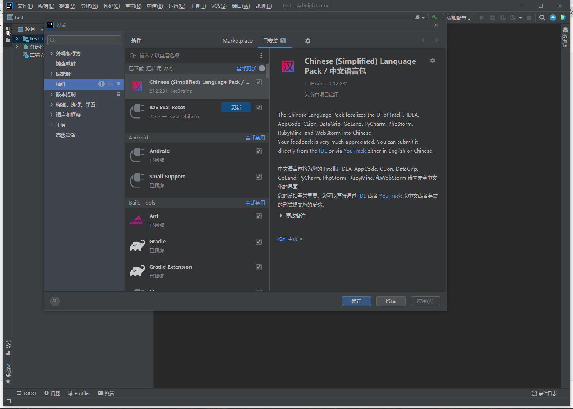Image resolution: width=573 pixels, height=409 pixels.
Task: Toggle Gradle plugin checkbox
Action: pos(259,242)
